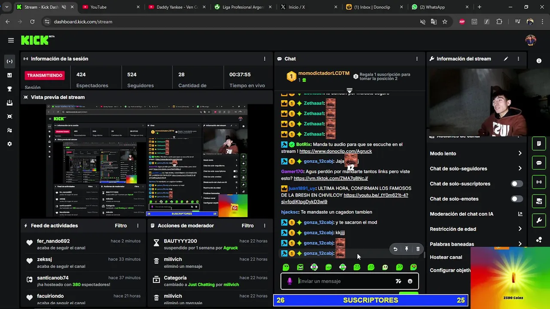
Task: Click the document icon in right rail
Action: (539, 143)
